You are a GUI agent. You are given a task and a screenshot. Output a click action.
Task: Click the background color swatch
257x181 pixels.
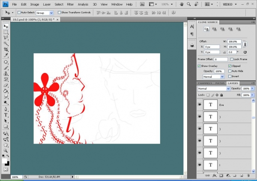(8, 163)
